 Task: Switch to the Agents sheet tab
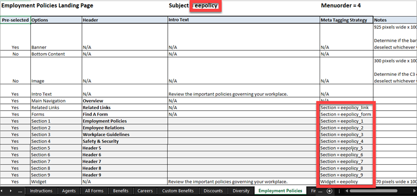click(x=69, y=191)
